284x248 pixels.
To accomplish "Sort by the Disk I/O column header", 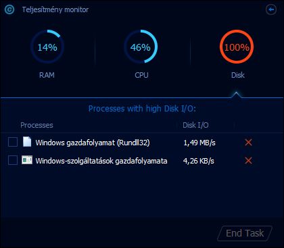I will pyautogui.click(x=195, y=125).
